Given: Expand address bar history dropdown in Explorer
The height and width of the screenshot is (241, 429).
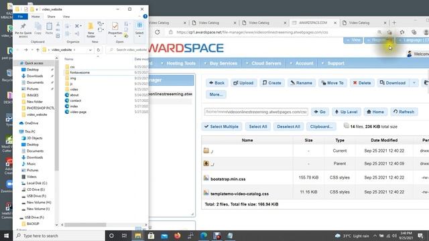Looking at the screenshot, I should point(90,50).
